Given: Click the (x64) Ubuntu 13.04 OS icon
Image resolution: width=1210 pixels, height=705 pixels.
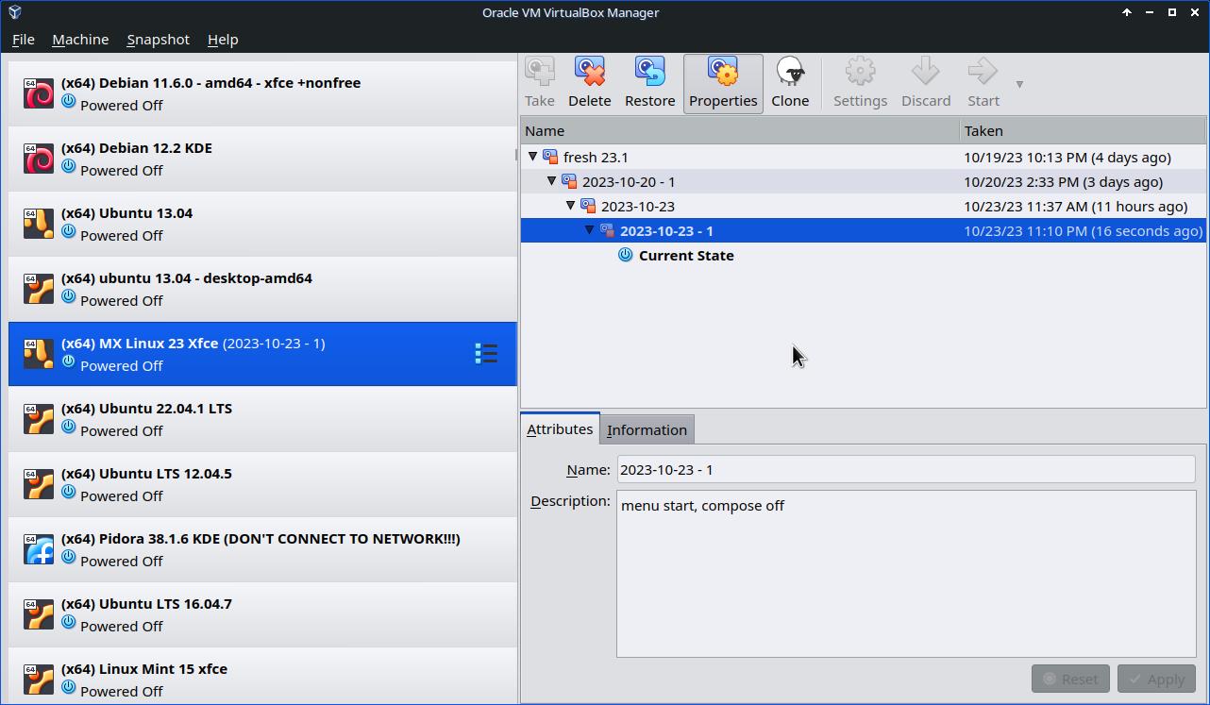Looking at the screenshot, I should (x=39, y=224).
